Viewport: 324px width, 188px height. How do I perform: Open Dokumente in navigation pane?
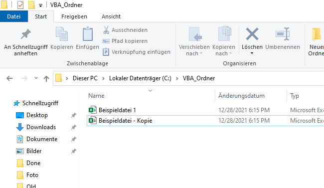click(42, 139)
